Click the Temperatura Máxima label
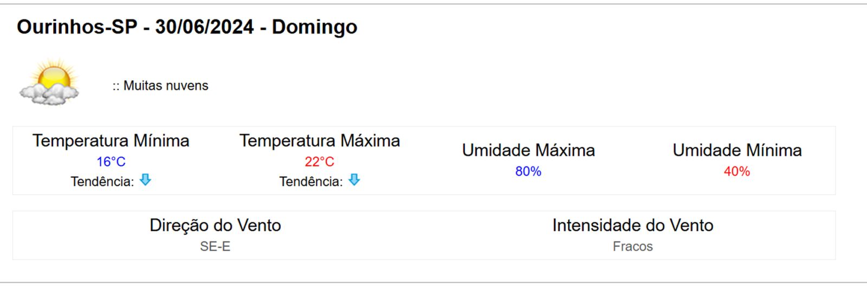 (x=320, y=141)
